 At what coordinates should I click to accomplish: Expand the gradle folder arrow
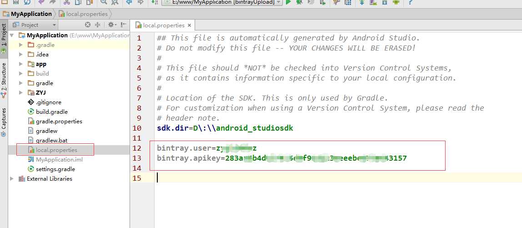pyautogui.click(x=21, y=83)
